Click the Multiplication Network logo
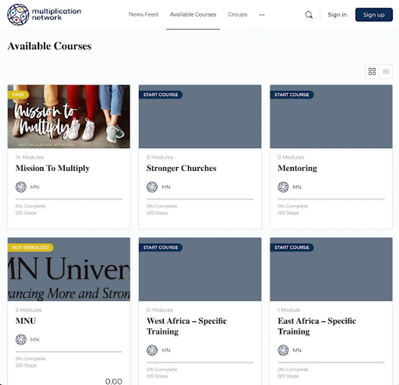Image resolution: width=399 pixels, height=385 pixels. pyautogui.click(x=44, y=15)
